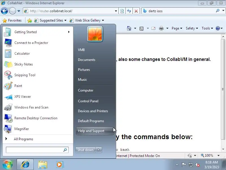Click the Shut down button
This screenshot has width=226, height=170.
[86, 150]
